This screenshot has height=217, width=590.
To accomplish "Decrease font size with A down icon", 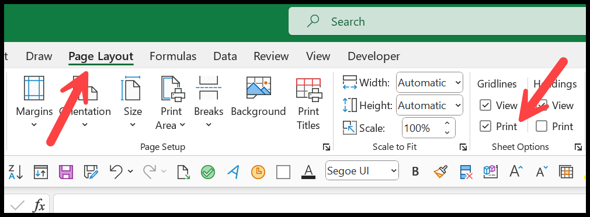I will pyautogui.click(x=542, y=171).
